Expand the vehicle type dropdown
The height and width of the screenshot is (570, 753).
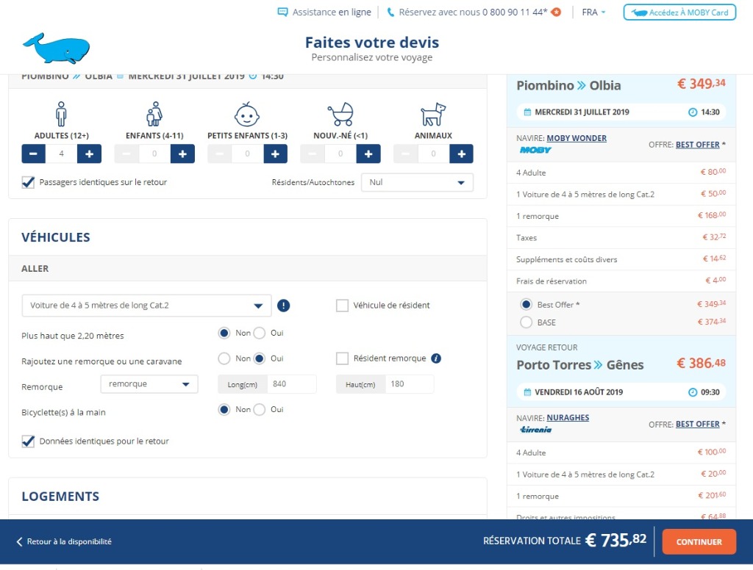(x=146, y=306)
